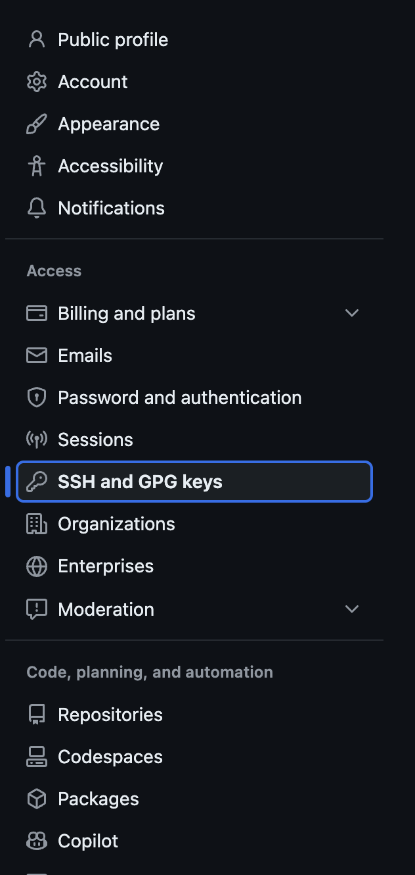415x875 pixels.
Task: Click the Accessibility figure icon
Action: [37, 166]
